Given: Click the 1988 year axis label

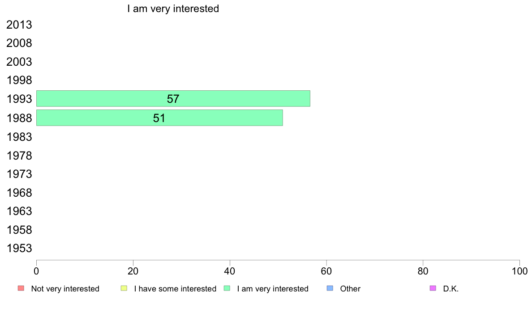Looking at the screenshot, I should pos(19,118).
